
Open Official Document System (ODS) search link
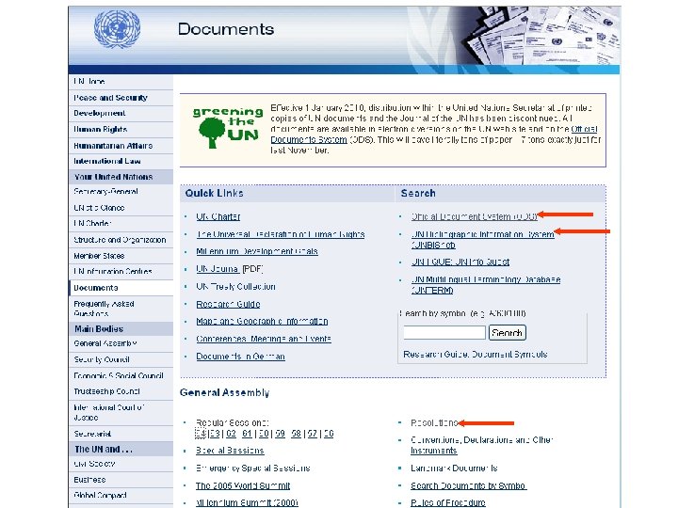pyautogui.click(x=475, y=216)
